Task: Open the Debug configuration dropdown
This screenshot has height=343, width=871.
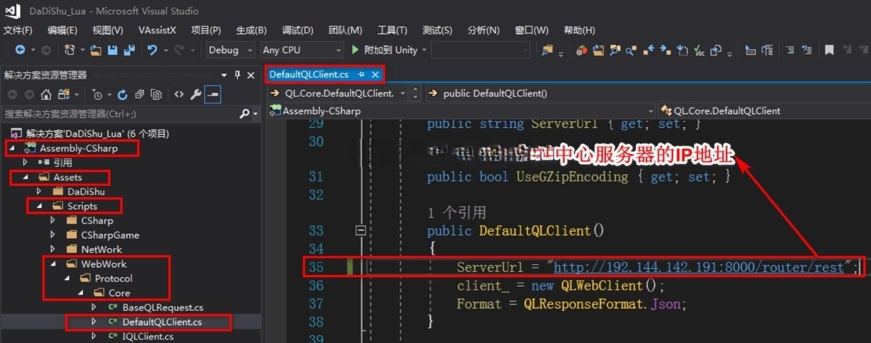Action: pyautogui.click(x=230, y=50)
